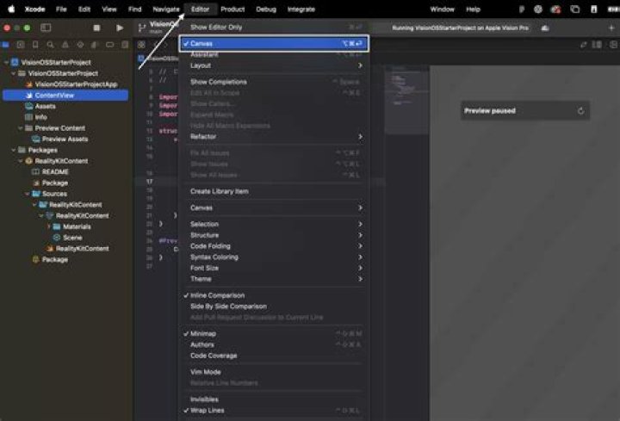Choose Side By Side Comparison
Screen dimensions: 620x421
[x=274, y=306]
